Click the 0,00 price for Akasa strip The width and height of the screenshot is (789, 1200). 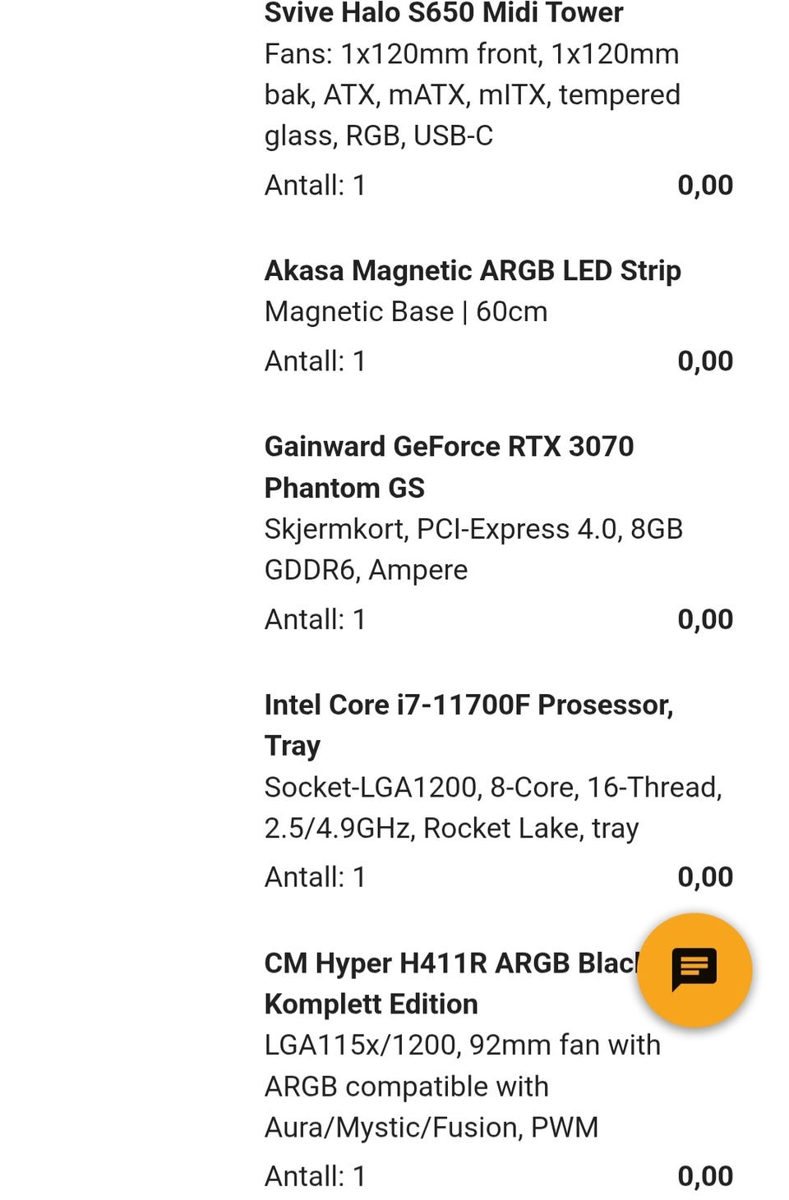click(705, 361)
